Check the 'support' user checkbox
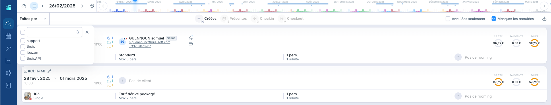The width and height of the screenshot is (551, 105). [x=23, y=41]
